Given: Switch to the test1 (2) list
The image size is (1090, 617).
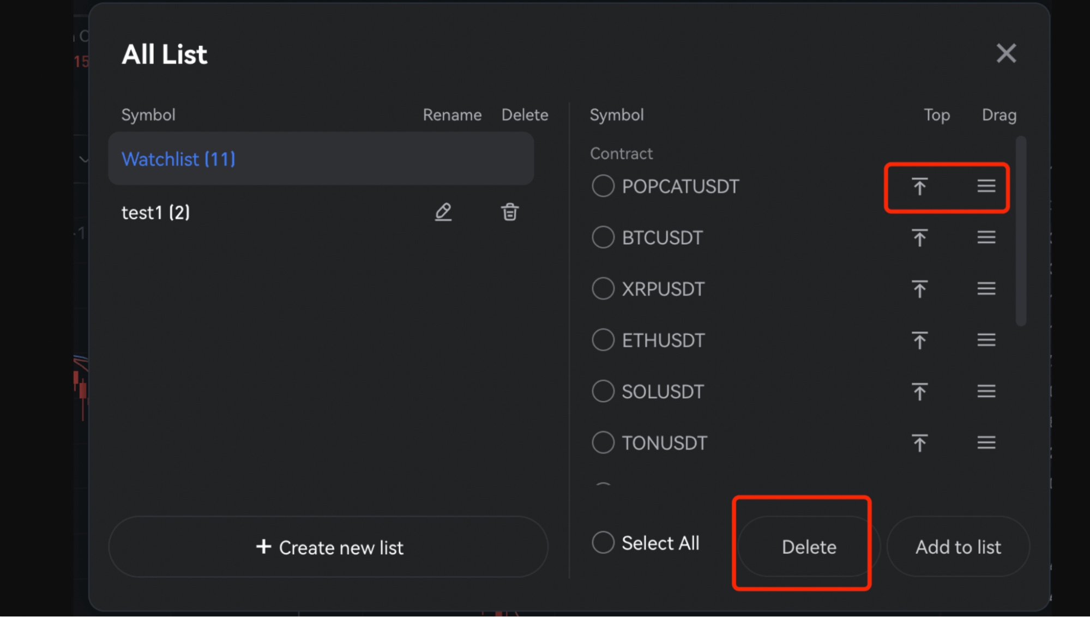Looking at the screenshot, I should point(156,213).
